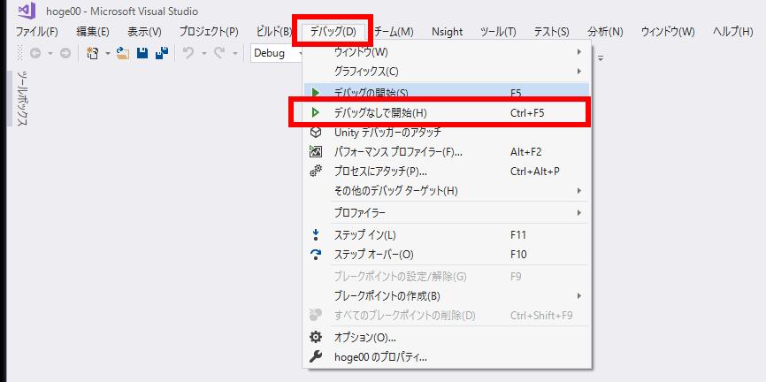Click the performance profiler chart icon
The image size is (766, 382).
(316, 152)
